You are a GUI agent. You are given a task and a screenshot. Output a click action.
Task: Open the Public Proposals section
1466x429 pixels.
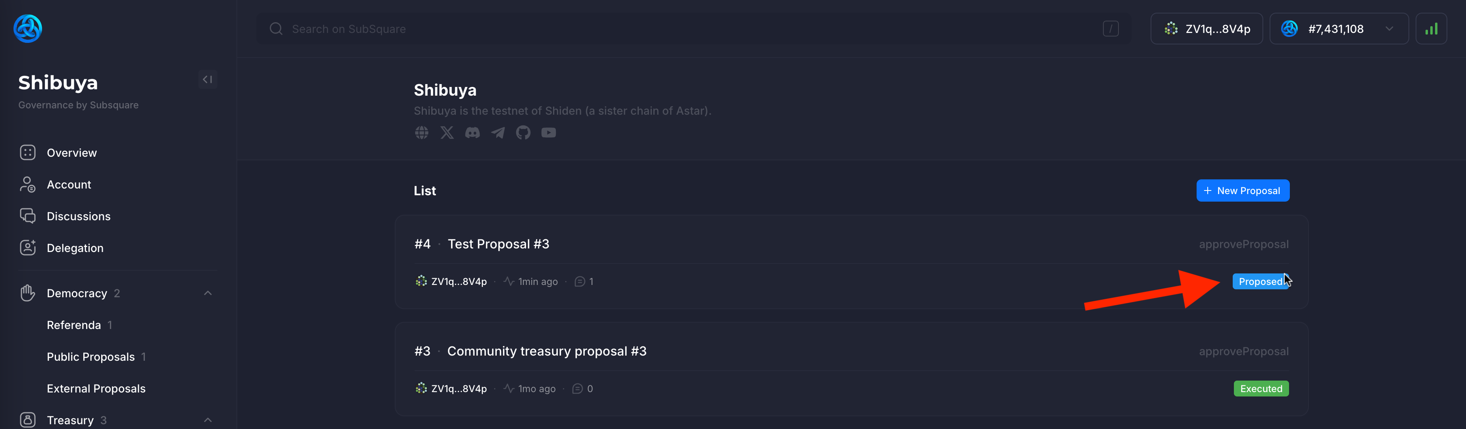click(90, 356)
